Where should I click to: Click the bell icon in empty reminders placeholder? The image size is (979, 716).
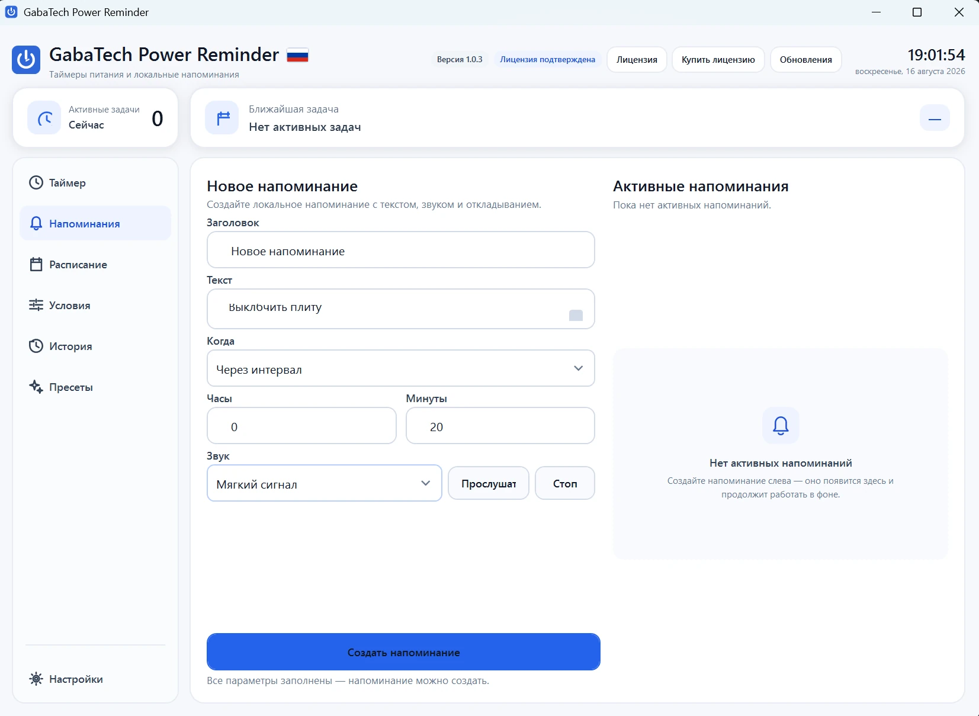pyautogui.click(x=781, y=425)
